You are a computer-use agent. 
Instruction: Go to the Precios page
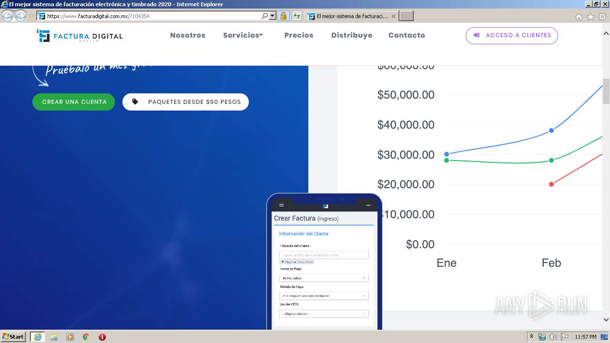[x=299, y=35]
